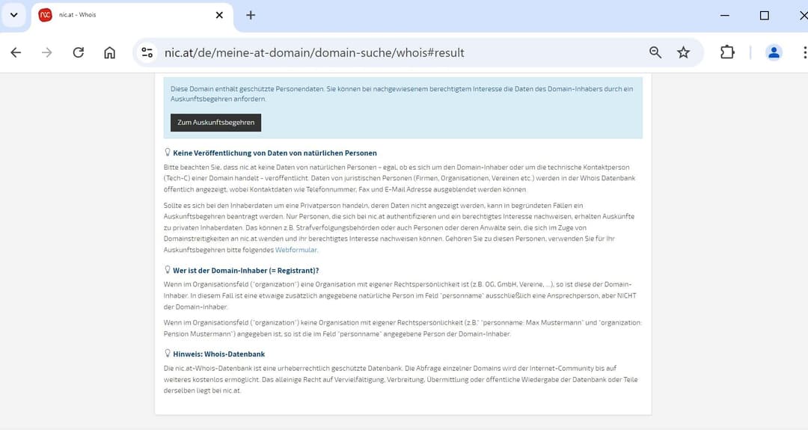Go to the browser home page
Image resolution: width=808 pixels, height=430 pixels.
pyautogui.click(x=110, y=52)
